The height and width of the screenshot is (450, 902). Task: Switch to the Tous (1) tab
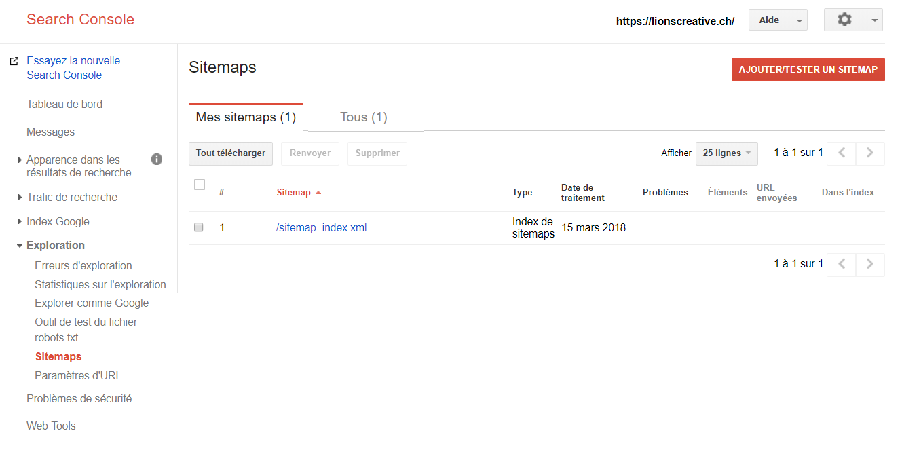tap(363, 117)
